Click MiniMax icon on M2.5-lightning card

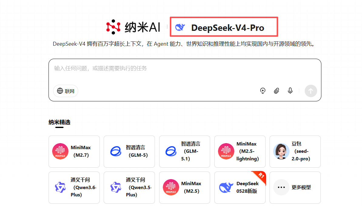coord(226,151)
